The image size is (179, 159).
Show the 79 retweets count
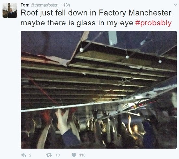(x=57, y=155)
